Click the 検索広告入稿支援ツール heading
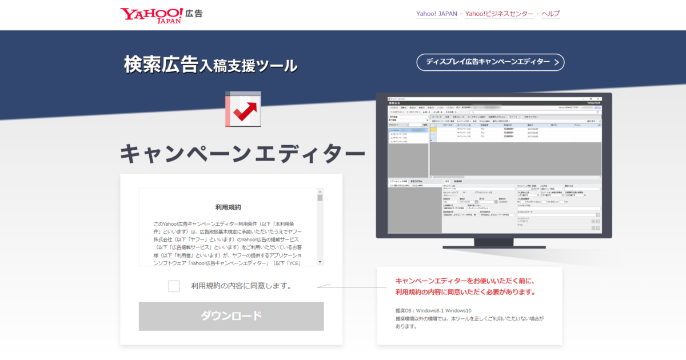The width and height of the screenshot is (686, 360). click(x=211, y=65)
